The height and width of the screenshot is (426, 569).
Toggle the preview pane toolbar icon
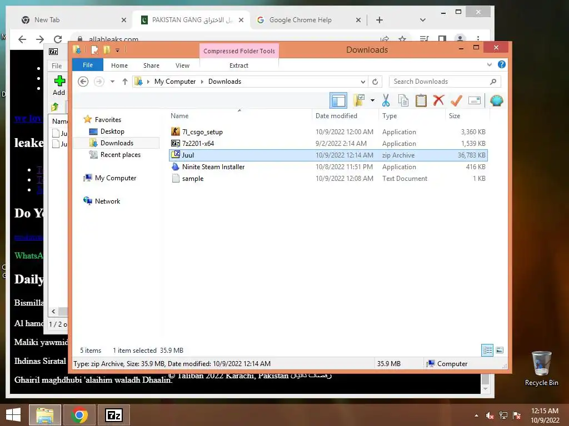point(338,100)
